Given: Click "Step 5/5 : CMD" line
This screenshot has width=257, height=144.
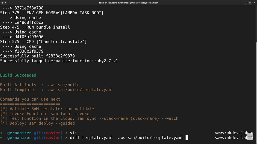Looking at the screenshot, I should [43, 42].
